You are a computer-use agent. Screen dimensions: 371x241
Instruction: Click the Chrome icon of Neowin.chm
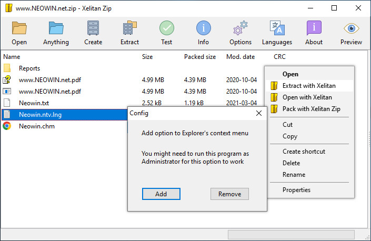(x=7, y=126)
